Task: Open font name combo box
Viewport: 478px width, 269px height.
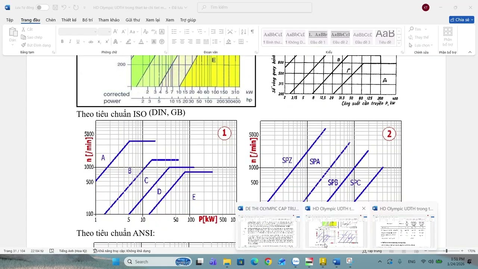Action: 78,32
